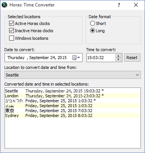Reset the time to convert

[132, 58]
